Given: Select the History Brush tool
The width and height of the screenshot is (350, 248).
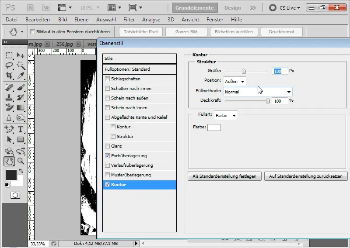Looking at the screenshot, I should (21, 97).
